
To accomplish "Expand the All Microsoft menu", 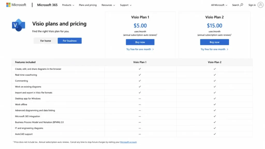I will [219, 5].
